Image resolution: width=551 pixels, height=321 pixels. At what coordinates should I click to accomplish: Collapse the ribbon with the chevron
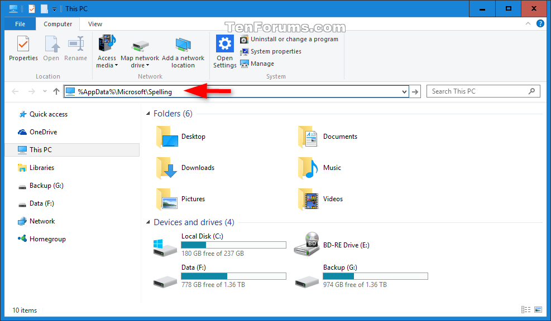point(528,24)
